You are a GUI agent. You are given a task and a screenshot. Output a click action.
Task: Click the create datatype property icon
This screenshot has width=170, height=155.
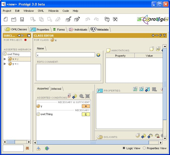(x=135, y=89)
